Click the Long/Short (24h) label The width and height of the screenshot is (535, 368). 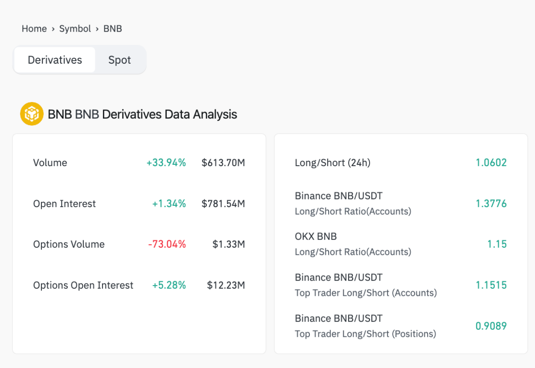pos(333,163)
